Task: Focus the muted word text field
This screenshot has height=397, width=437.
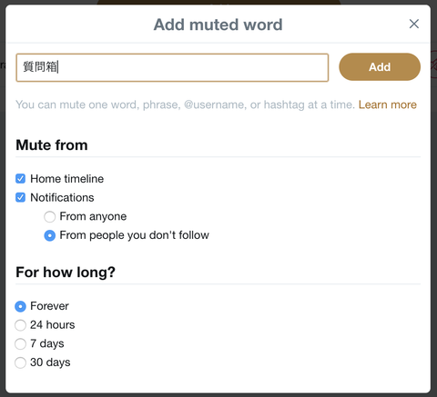Action: click(x=172, y=67)
